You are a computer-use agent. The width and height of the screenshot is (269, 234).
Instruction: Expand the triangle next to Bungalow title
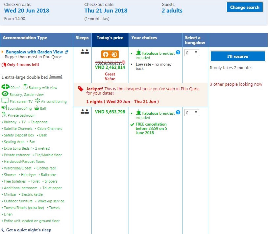click(x=3, y=52)
